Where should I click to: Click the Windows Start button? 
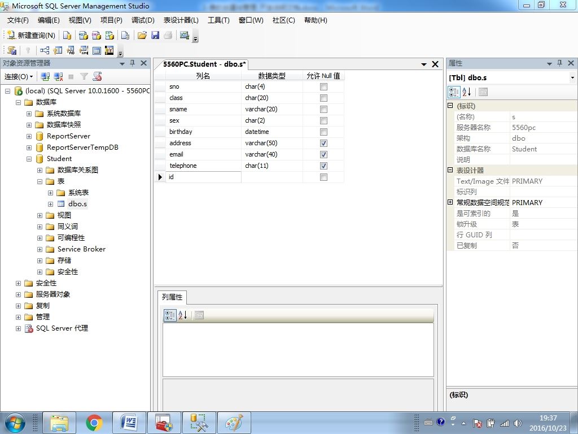pyautogui.click(x=15, y=423)
